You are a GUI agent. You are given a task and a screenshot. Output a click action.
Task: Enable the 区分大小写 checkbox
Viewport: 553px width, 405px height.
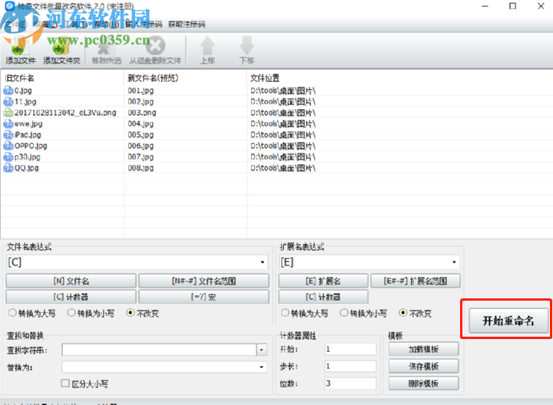[x=65, y=384]
